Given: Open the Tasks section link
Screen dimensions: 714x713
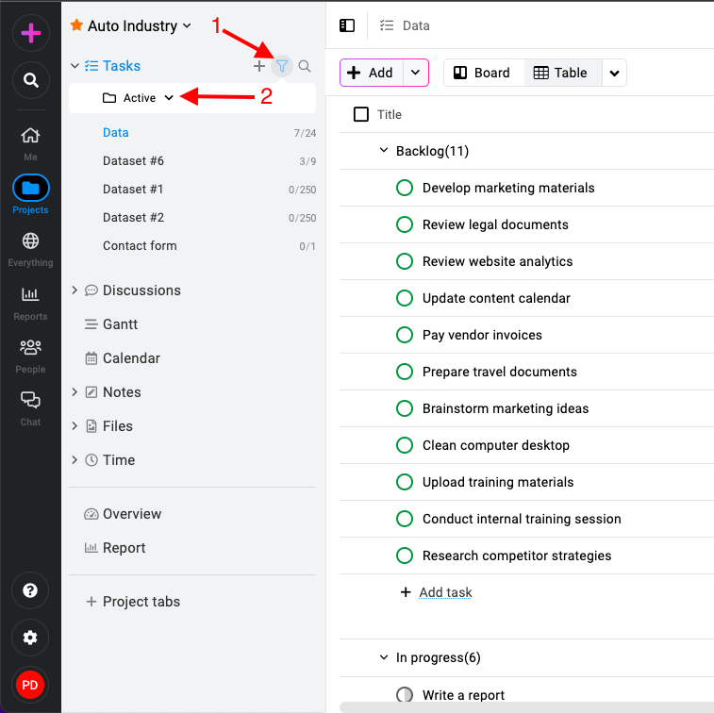Looking at the screenshot, I should point(122,66).
